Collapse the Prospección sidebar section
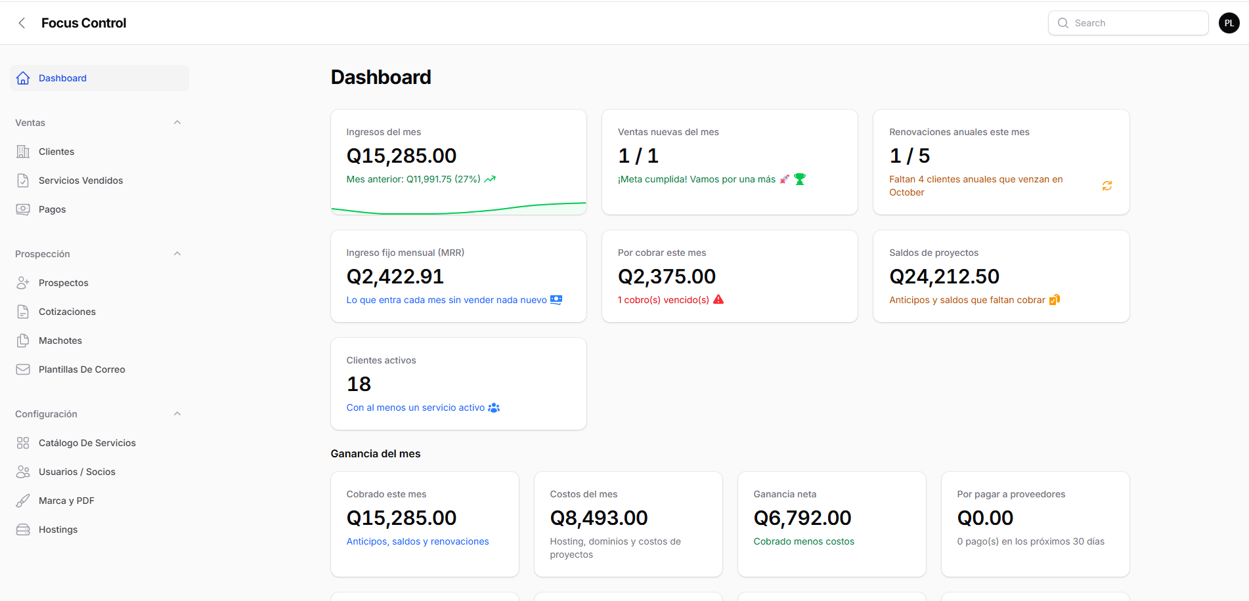This screenshot has width=1249, height=601. tap(177, 254)
